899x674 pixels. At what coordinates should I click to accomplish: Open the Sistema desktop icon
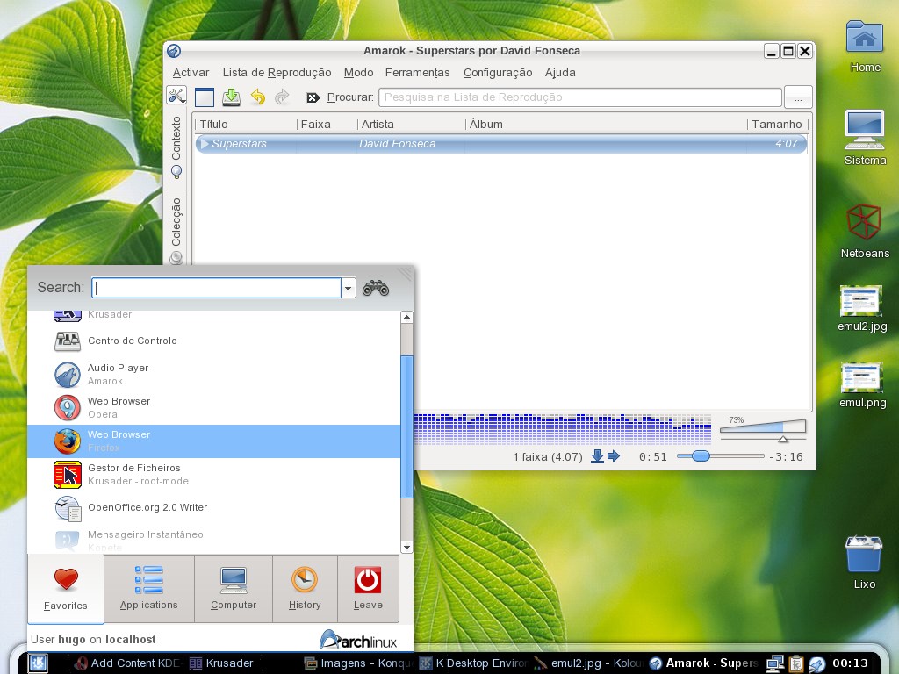pyautogui.click(x=865, y=138)
